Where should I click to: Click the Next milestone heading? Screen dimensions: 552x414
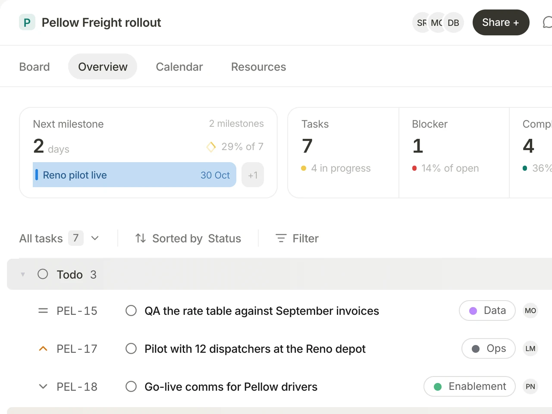pos(68,124)
